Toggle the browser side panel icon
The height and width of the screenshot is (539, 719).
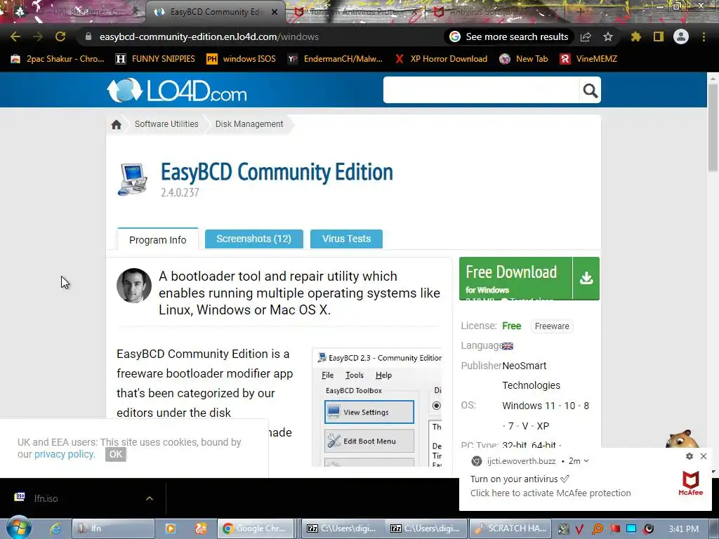tap(659, 36)
